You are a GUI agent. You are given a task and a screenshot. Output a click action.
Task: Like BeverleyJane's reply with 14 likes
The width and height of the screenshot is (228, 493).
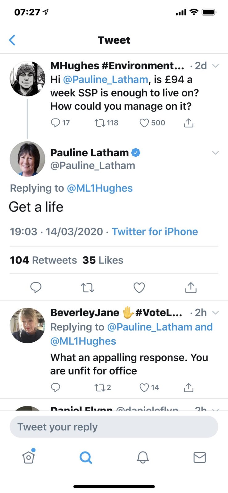144,387
